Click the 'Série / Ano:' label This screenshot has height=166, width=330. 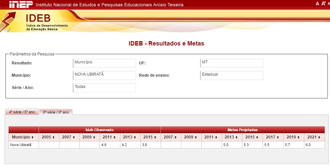pyautogui.click(x=23, y=88)
